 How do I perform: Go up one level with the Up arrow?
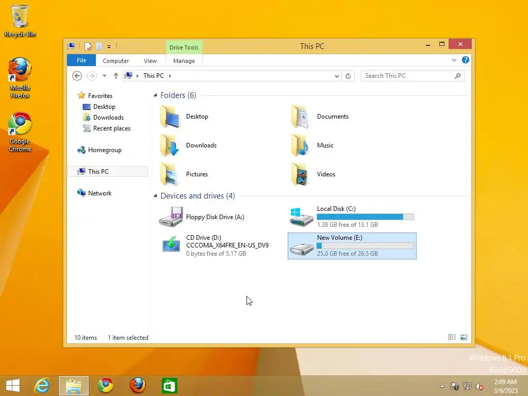[x=116, y=76]
